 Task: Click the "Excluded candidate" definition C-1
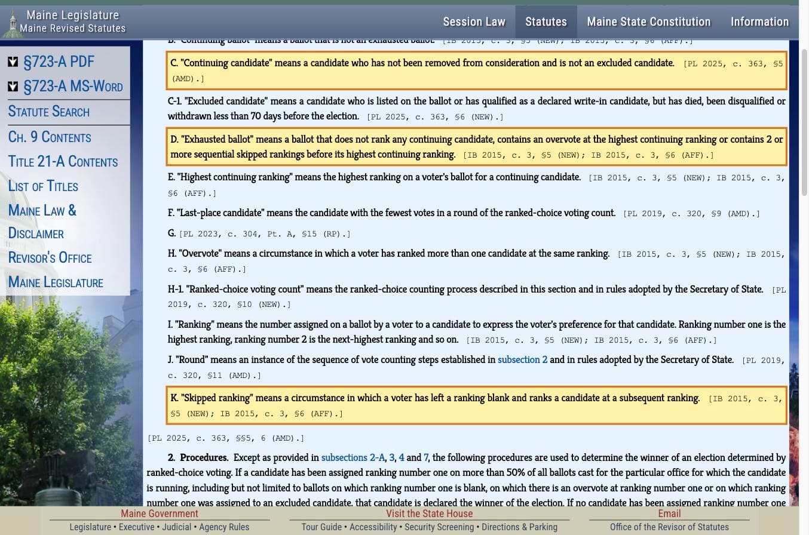coord(476,109)
